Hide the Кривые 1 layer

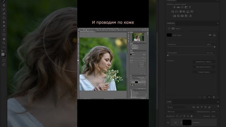click(168, 123)
